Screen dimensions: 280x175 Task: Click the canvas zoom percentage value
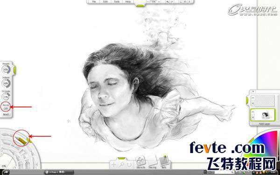coord(154,2)
